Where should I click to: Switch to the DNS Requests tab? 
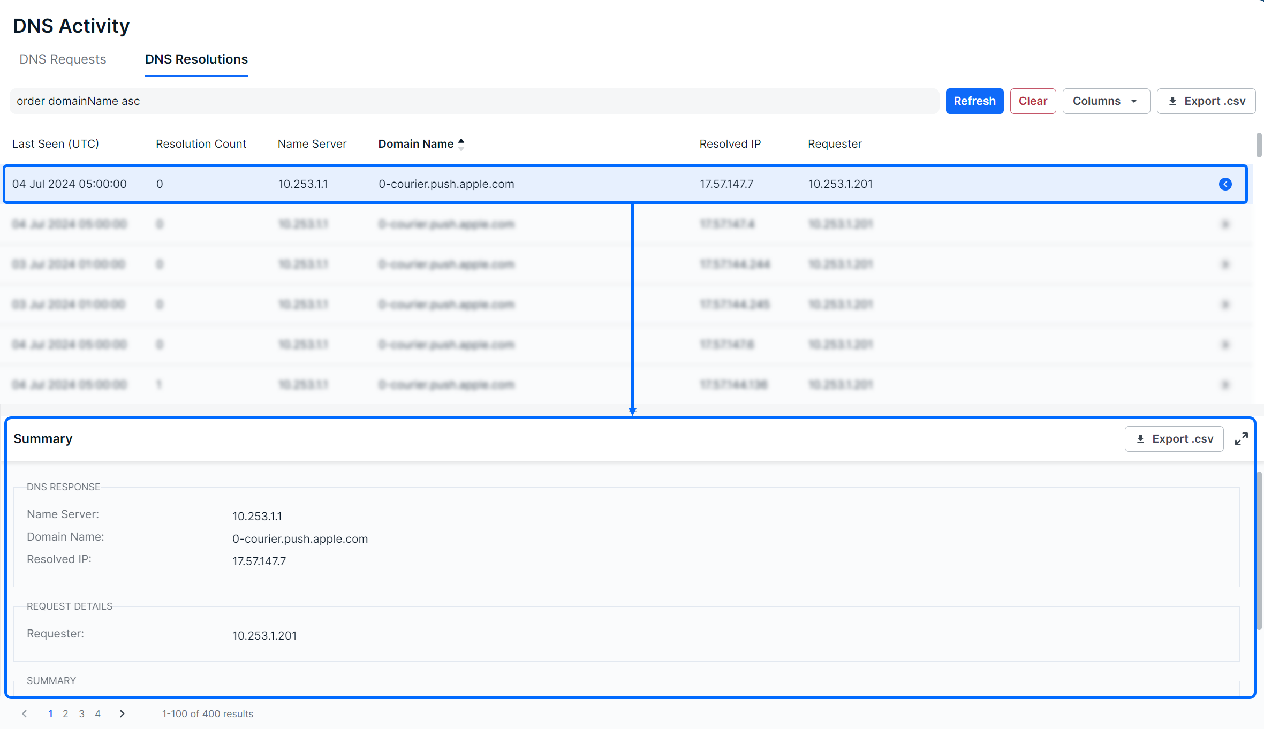point(63,59)
